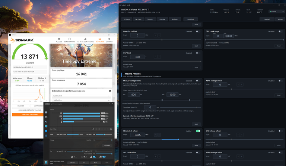The width and height of the screenshot is (286, 166).
Task: Click Overvoltage offset (OV) field
Action: 150,107
